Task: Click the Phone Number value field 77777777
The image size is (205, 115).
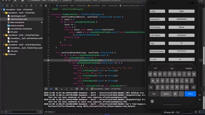Action: [182, 51]
